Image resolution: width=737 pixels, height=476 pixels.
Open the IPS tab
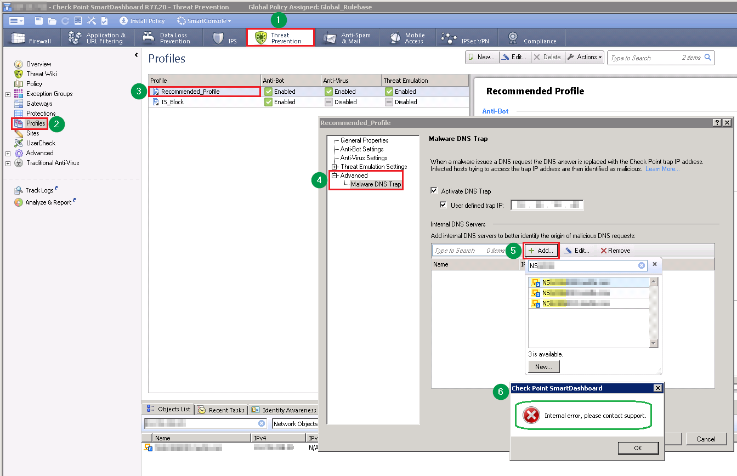225,38
